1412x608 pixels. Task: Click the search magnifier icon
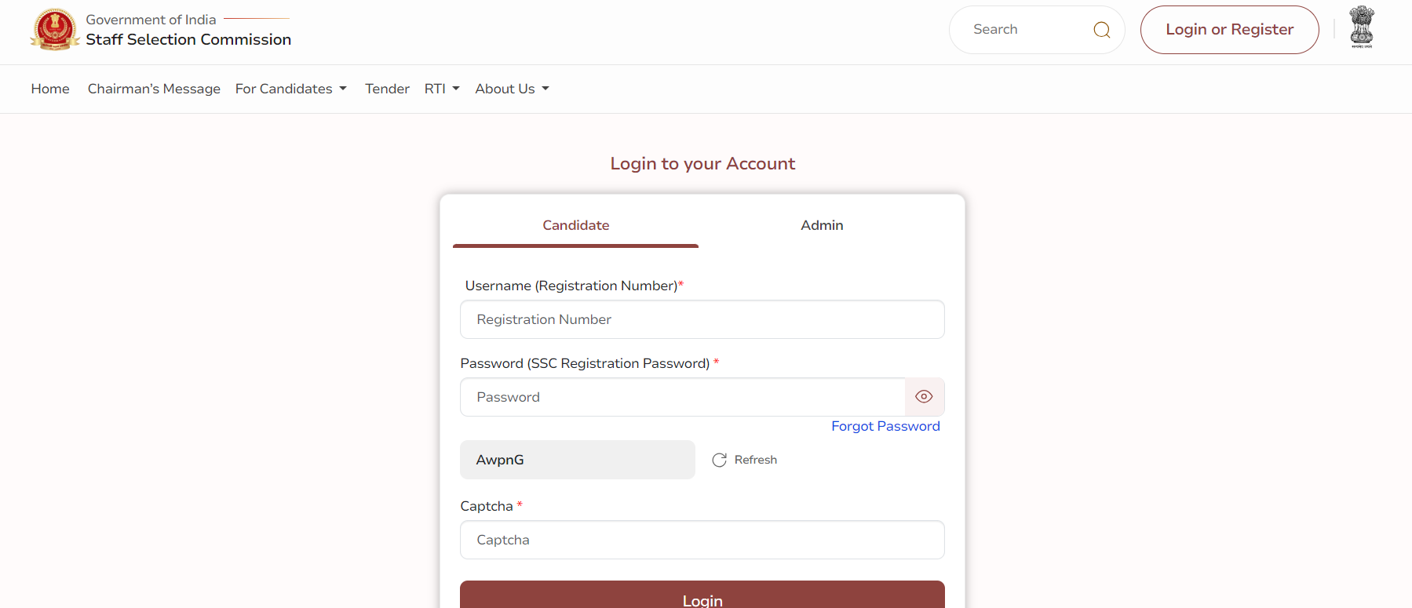click(x=1101, y=30)
